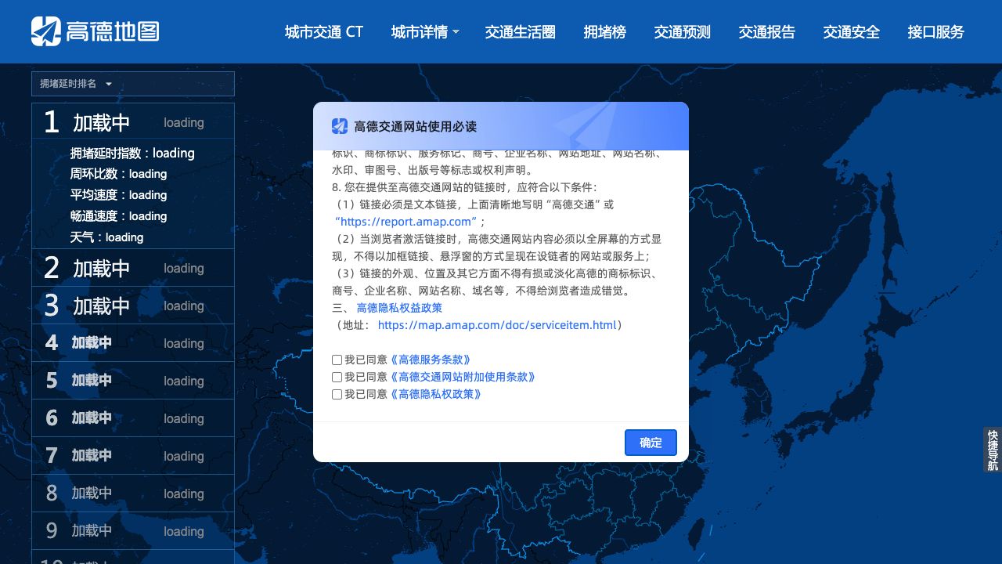This screenshot has height=564, width=1002.
Task: Go to the 拥堵榜 page
Action: tap(604, 32)
